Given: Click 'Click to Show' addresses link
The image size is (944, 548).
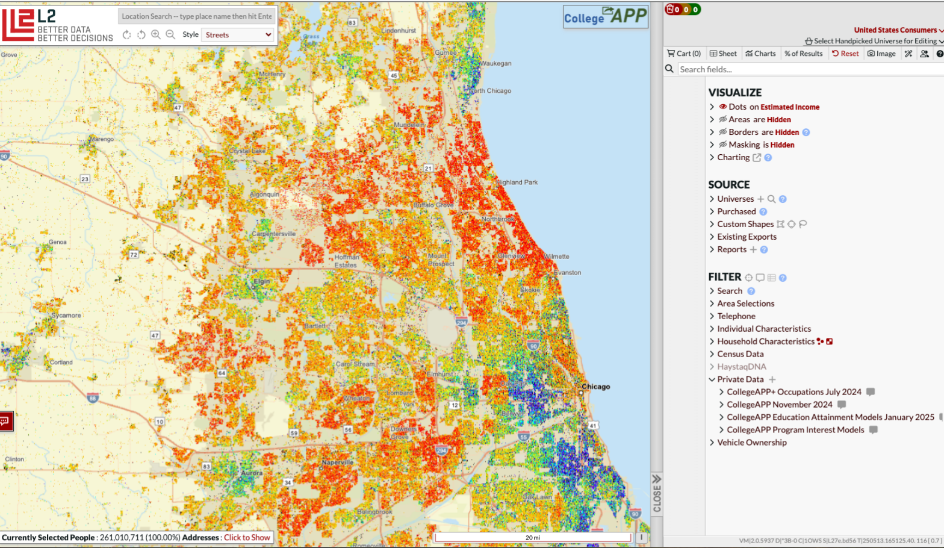Looking at the screenshot, I should pos(247,538).
